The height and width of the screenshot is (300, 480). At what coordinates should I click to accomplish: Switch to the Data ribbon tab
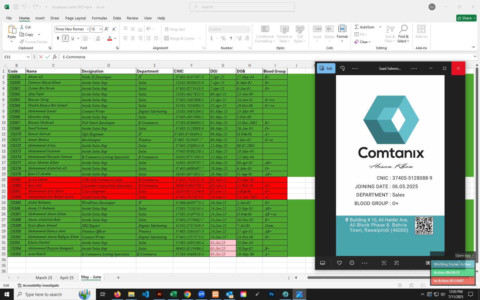click(x=117, y=18)
